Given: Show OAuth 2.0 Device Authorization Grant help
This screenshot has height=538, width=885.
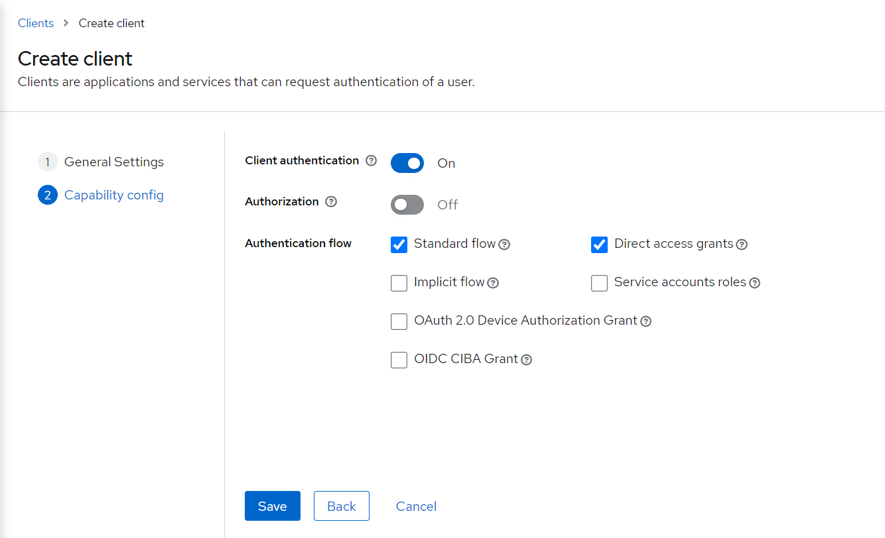Looking at the screenshot, I should click(646, 321).
